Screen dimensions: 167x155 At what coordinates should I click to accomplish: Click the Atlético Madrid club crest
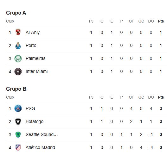point(18,147)
